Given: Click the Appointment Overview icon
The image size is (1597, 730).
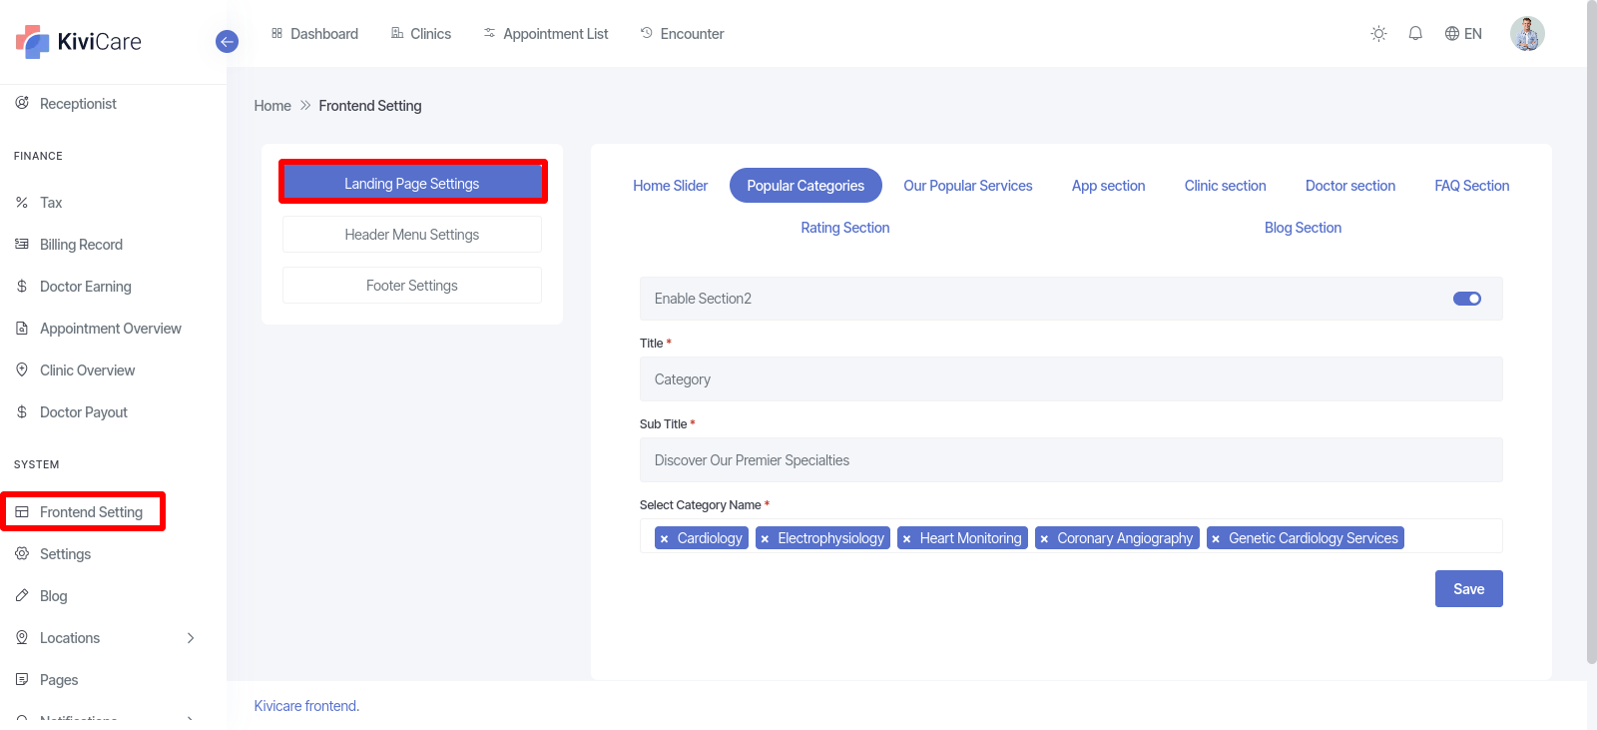Looking at the screenshot, I should click(x=22, y=328).
